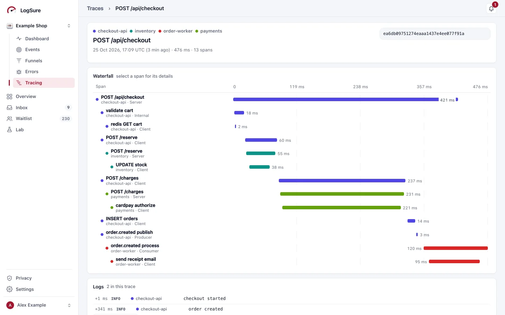The width and height of the screenshot is (505, 315).
Task: Click the trace ID field
Action: 435,34
